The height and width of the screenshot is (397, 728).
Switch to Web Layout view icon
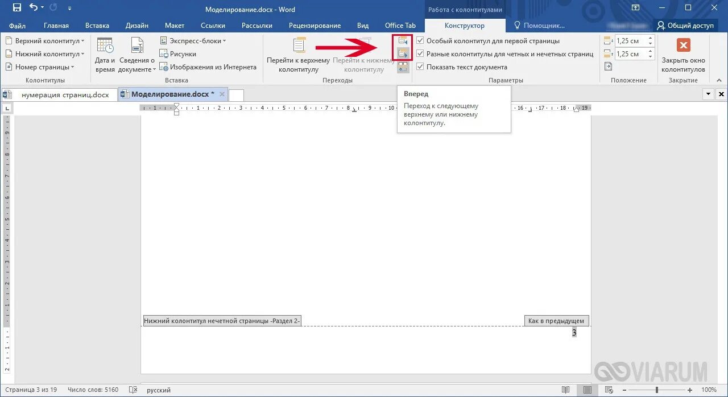[x=609, y=390]
